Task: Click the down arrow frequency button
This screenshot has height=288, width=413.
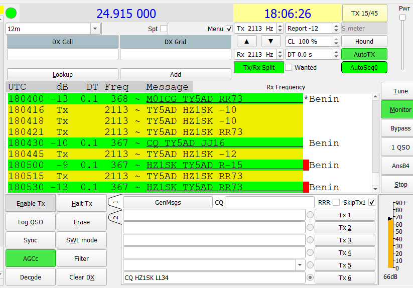Action: point(270,41)
